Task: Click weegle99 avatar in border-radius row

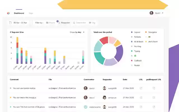Action: 104,88
